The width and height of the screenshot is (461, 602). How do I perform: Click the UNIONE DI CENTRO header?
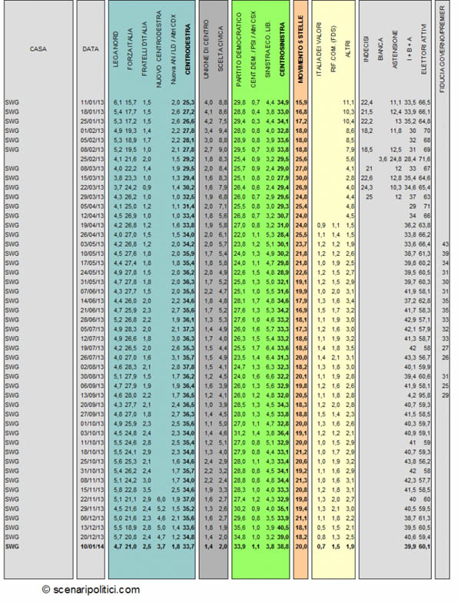pos(206,49)
